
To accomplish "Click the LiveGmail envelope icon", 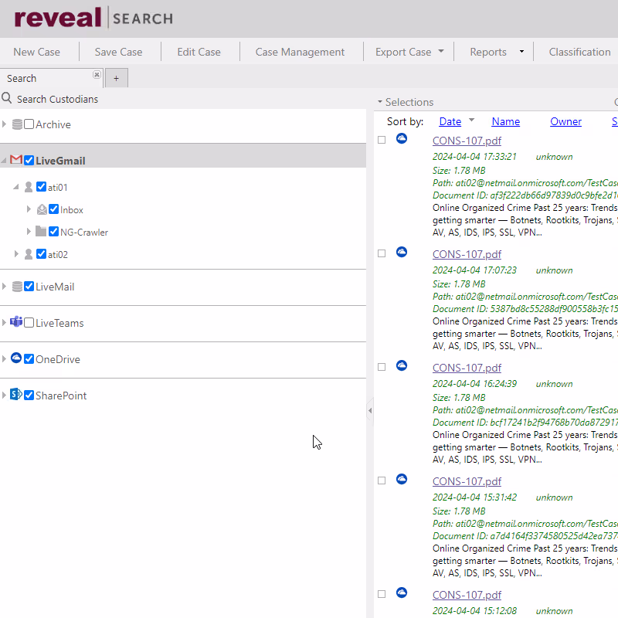I will pyautogui.click(x=15, y=160).
